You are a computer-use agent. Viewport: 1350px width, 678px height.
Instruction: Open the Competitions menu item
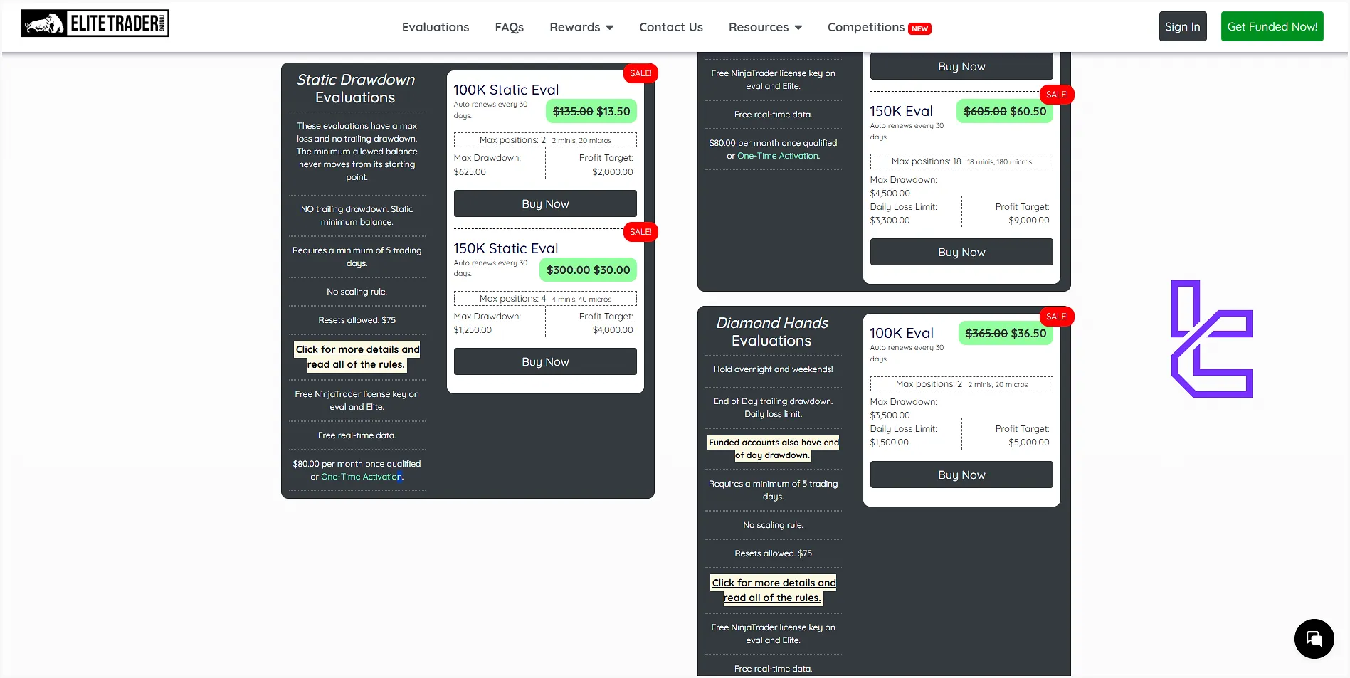865,27
